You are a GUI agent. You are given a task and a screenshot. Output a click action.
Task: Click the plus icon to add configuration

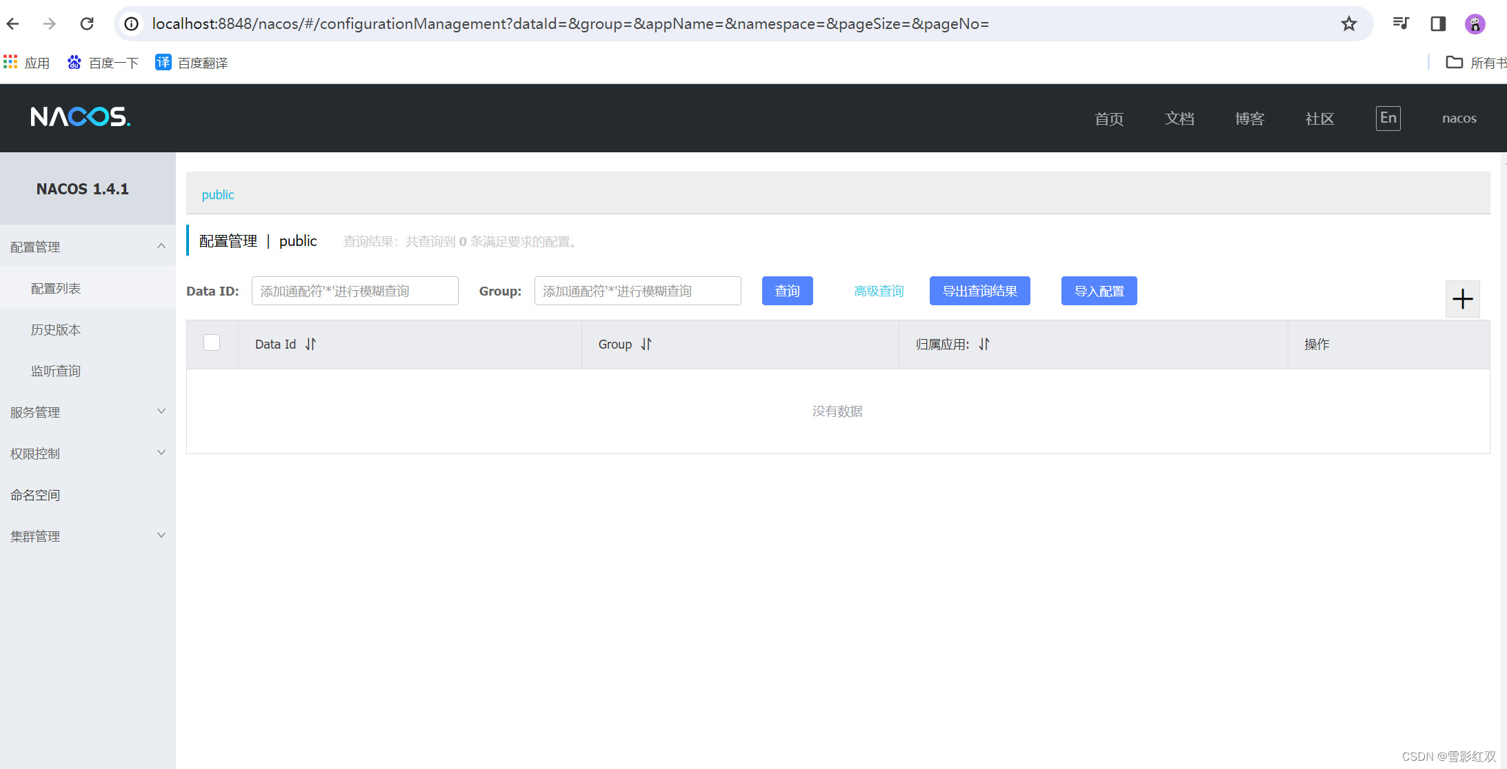click(1462, 299)
